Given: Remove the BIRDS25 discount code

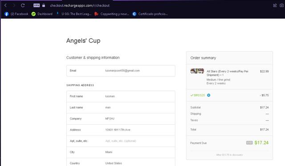Looking at the screenshot, I should [x=209, y=95].
